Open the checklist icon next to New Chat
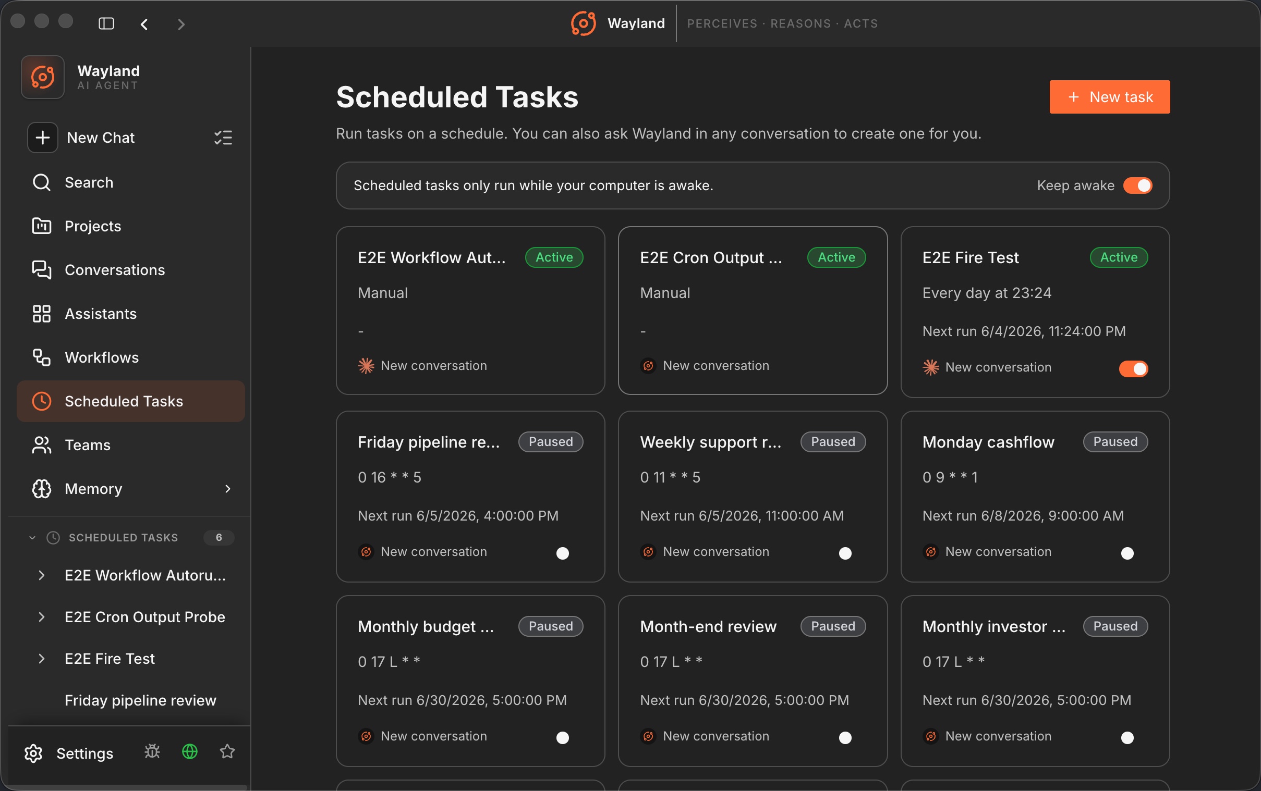The height and width of the screenshot is (791, 1261). pos(223,138)
